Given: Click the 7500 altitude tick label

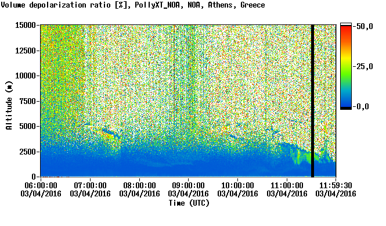Looking at the screenshot, I should (x=28, y=101).
